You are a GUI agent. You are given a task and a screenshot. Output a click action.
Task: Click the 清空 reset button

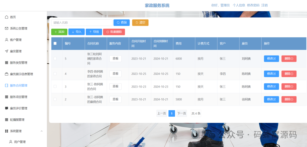[140, 23]
